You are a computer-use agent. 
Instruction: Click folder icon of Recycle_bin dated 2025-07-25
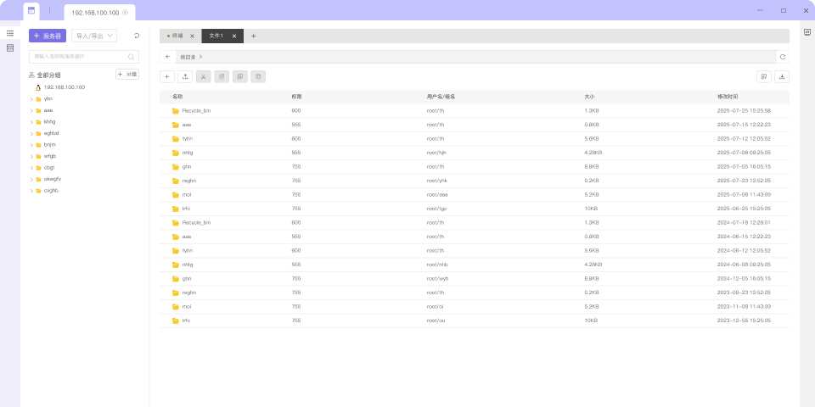click(x=176, y=111)
